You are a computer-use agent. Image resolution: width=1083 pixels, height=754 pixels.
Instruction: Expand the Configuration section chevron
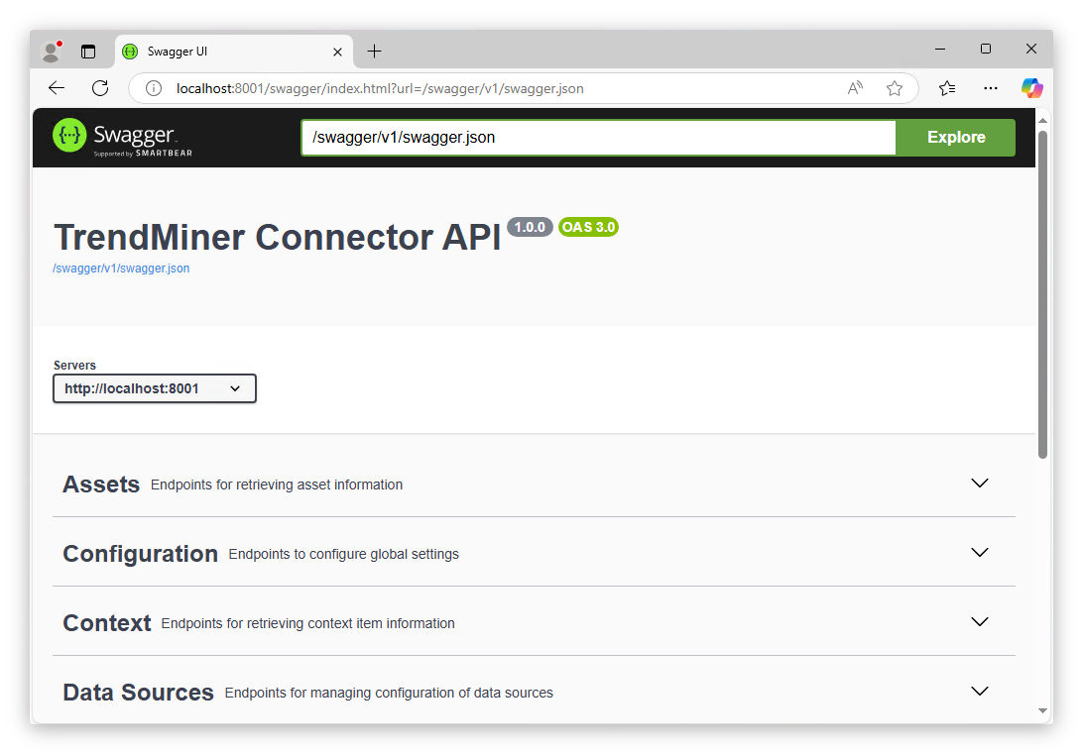click(x=980, y=553)
